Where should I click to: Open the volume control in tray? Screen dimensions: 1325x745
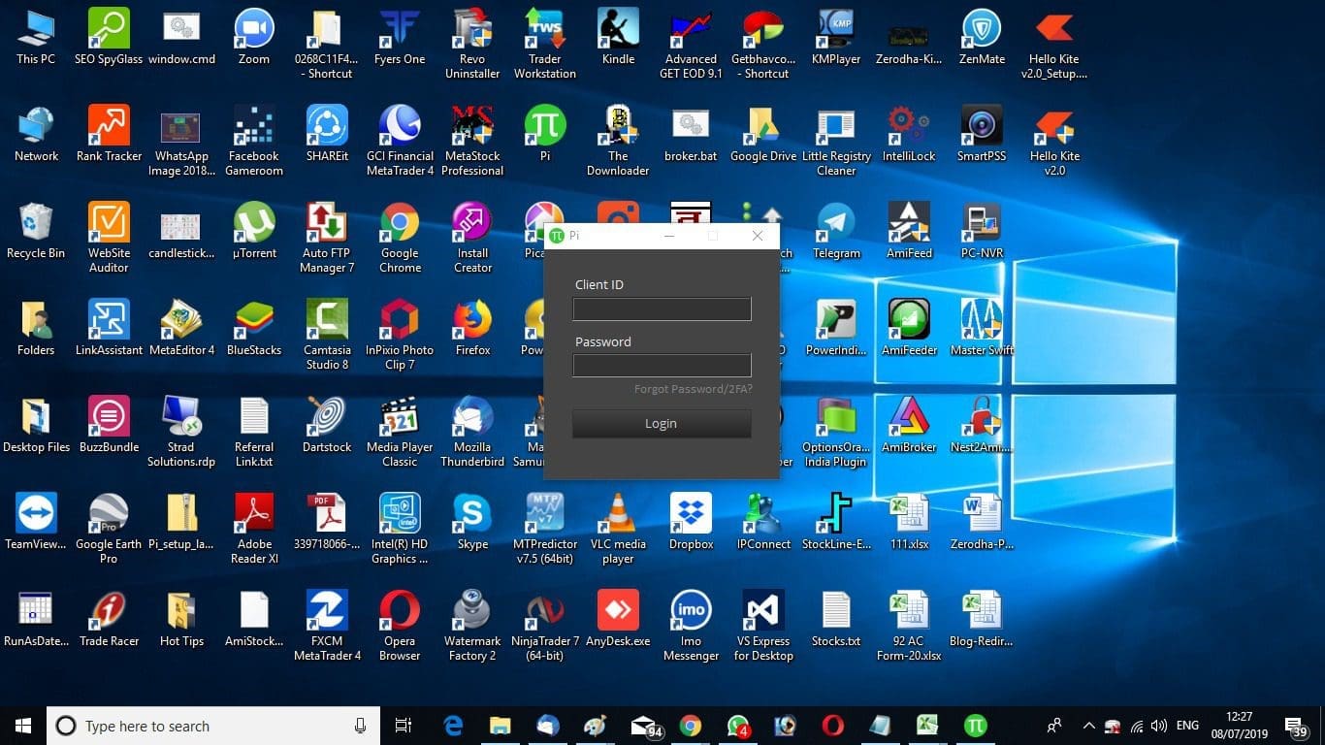tap(1158, 726)
